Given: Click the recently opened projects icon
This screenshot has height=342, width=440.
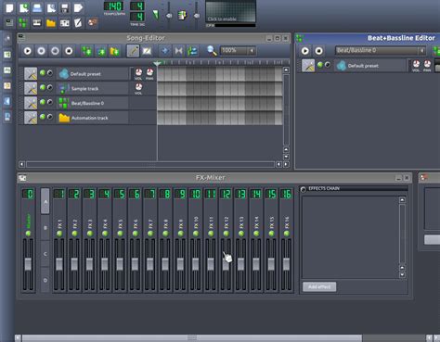Looking at the screenshot, I should point(51,7).
